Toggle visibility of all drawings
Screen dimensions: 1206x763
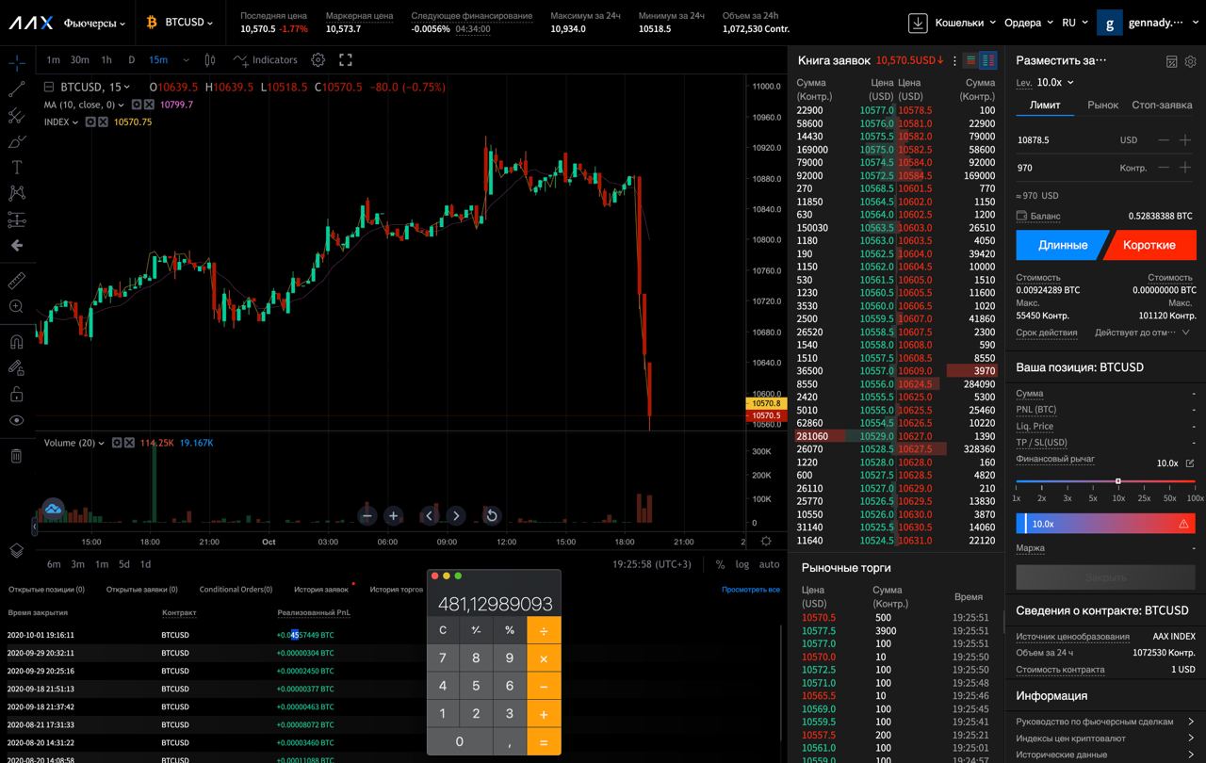point(16,421)
